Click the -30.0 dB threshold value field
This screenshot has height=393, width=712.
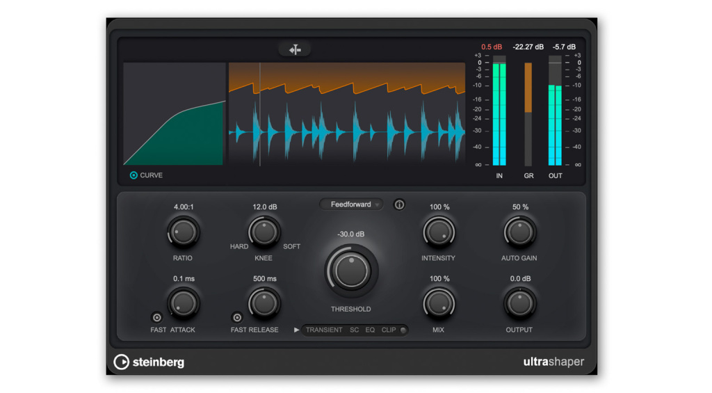click(351, 234)
